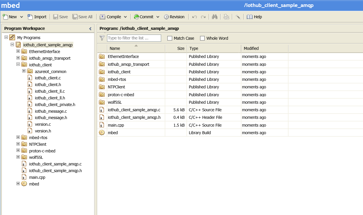
Task: Select iothub_client_ll.h in tree
Action: [x=50, y=98]
